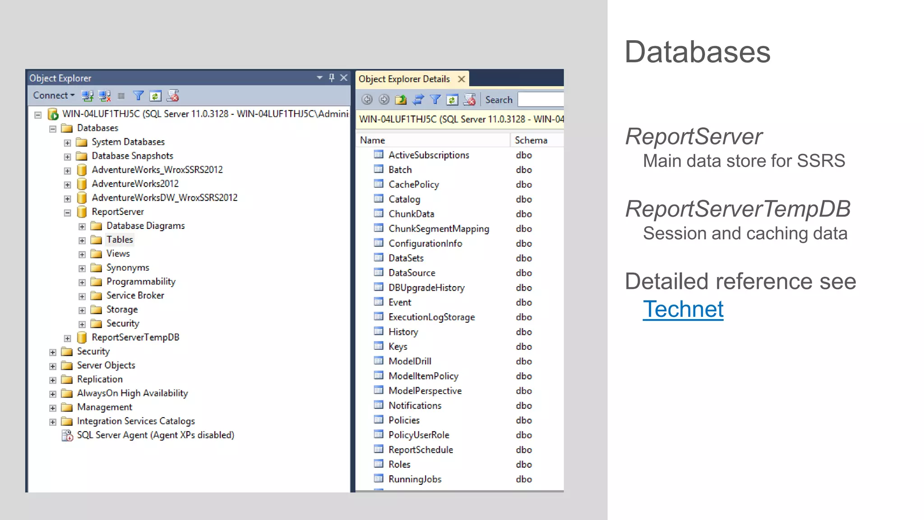Image resolution: width=924 pixels, height=520 pixels.
Task: Expand AdventureWorks2012 database node
Action: [67, 185]
